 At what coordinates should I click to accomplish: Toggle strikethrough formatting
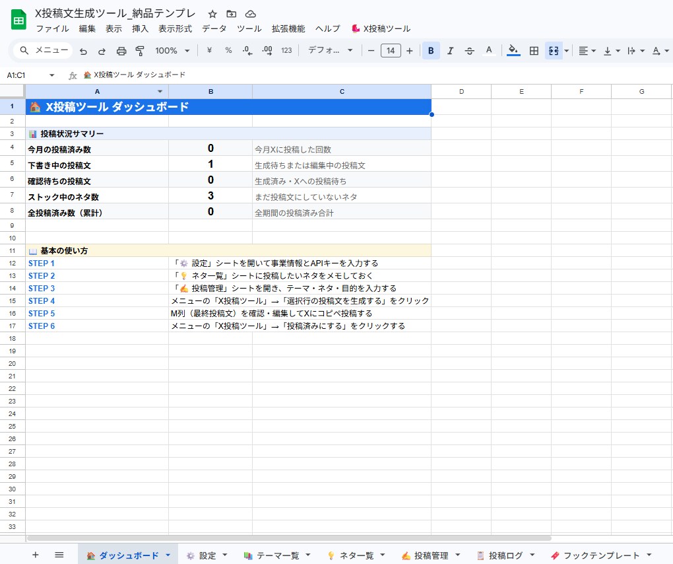pos(470,51)
